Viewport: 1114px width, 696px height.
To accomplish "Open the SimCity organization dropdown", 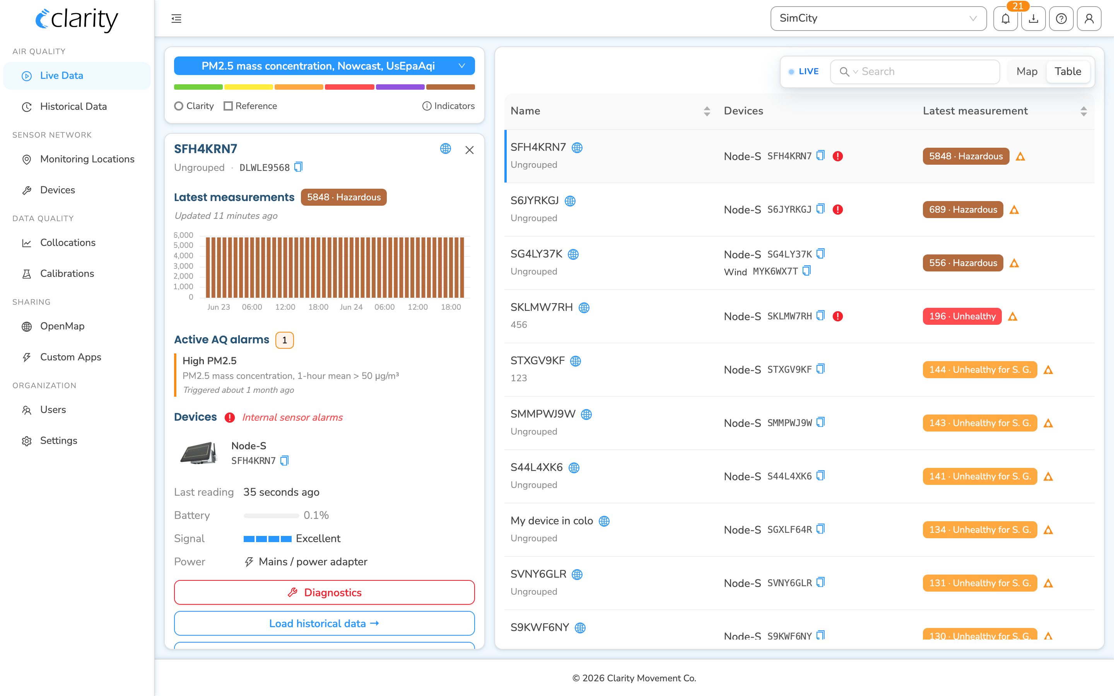I will pos(878,19).
